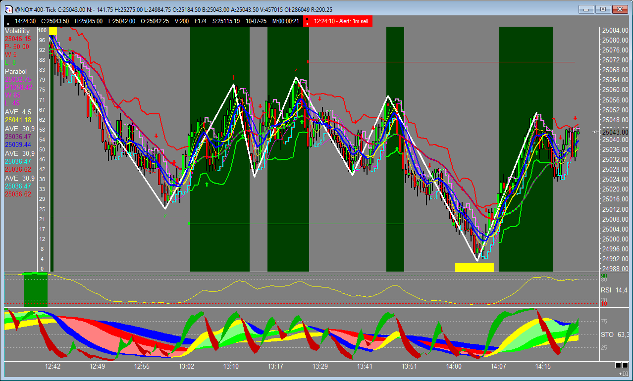
Task: Click the STO 63,3 stochastic label
Action: pos(615,335)
